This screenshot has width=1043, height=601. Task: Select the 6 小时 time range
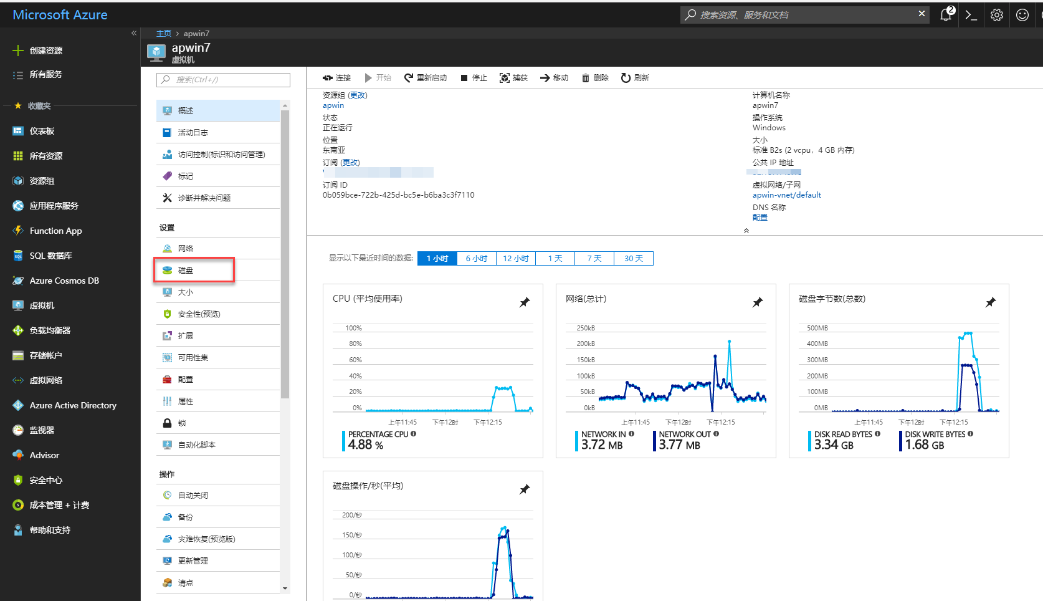477,259
